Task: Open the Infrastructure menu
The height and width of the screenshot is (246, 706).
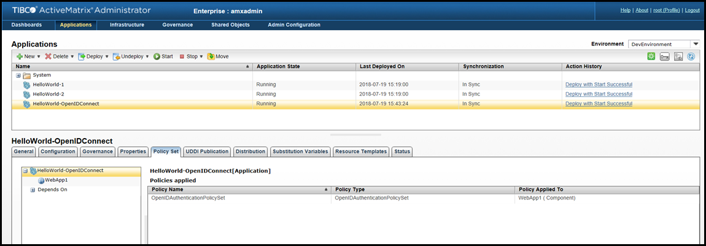Action: coord(127,25)
